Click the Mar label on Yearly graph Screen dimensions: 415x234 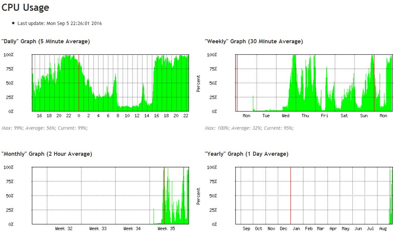321,228
